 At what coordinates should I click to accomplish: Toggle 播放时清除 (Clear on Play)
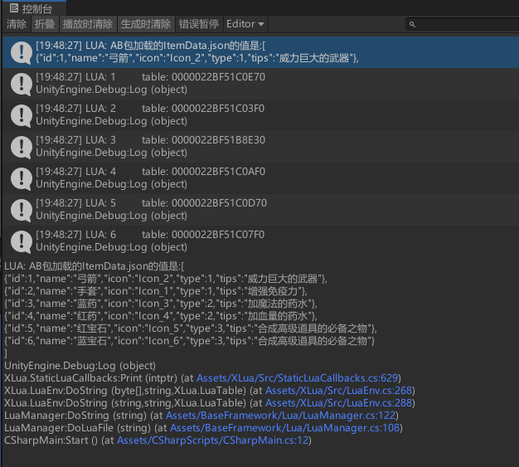coord(87,24)
